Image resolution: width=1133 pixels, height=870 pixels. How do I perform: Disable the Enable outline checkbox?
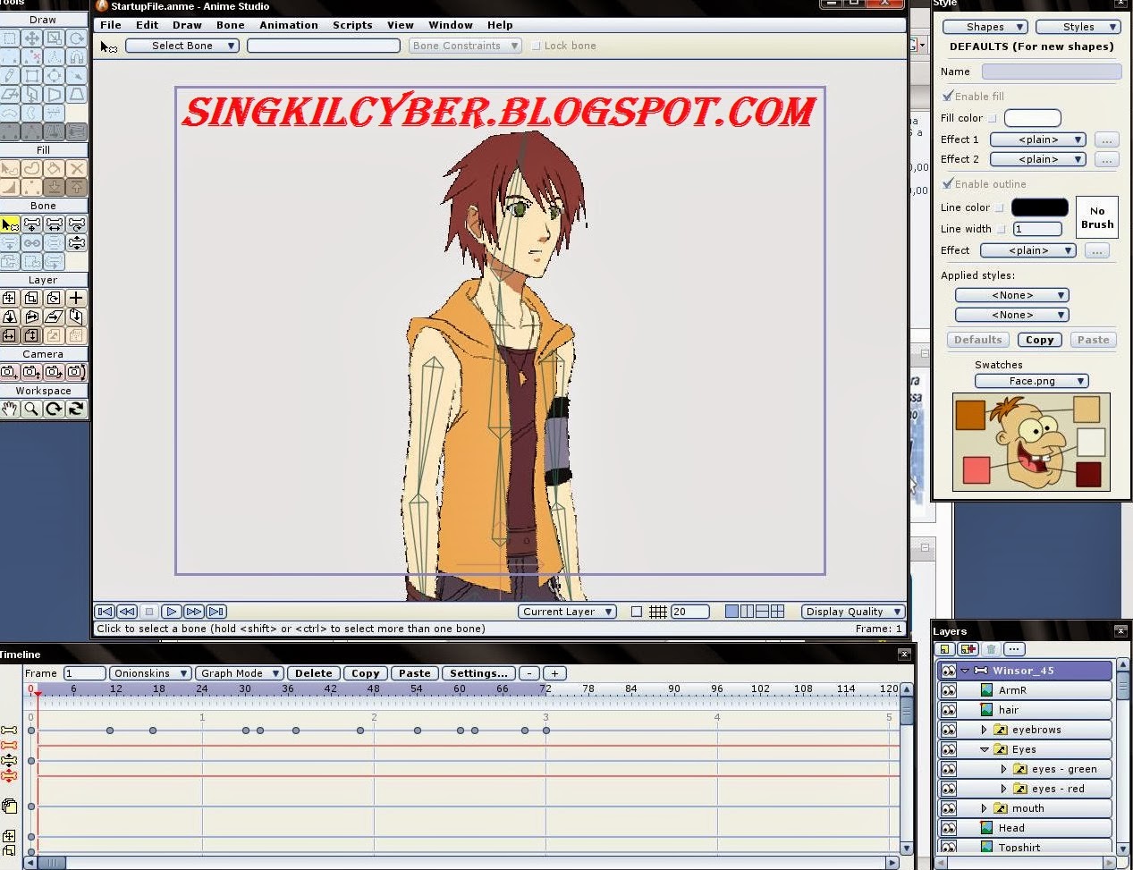coord(949,183)
